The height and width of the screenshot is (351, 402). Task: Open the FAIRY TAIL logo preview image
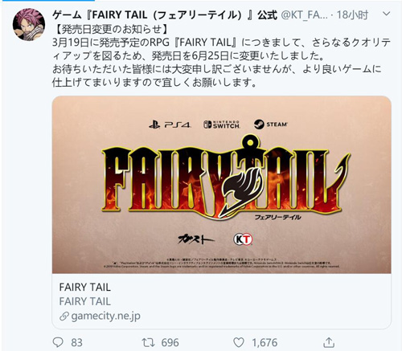tap(222, 185)
